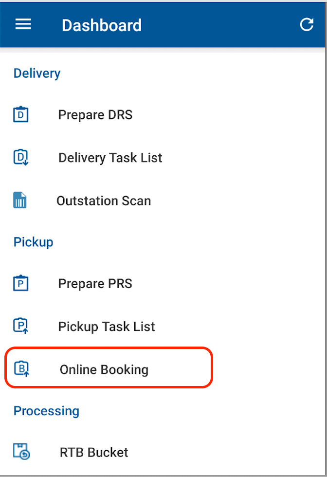Click the Prepare DRS clipboard icon
Screen dimensions: 327x477
point(20,115)
